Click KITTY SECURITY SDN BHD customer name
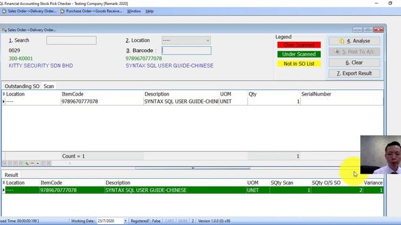Image resolution: width=401 pixels, height=225 pixels. [x=41, y=66]
